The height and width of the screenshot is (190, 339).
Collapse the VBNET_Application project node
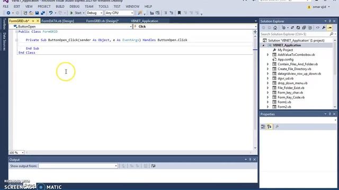tap(264, 45)
